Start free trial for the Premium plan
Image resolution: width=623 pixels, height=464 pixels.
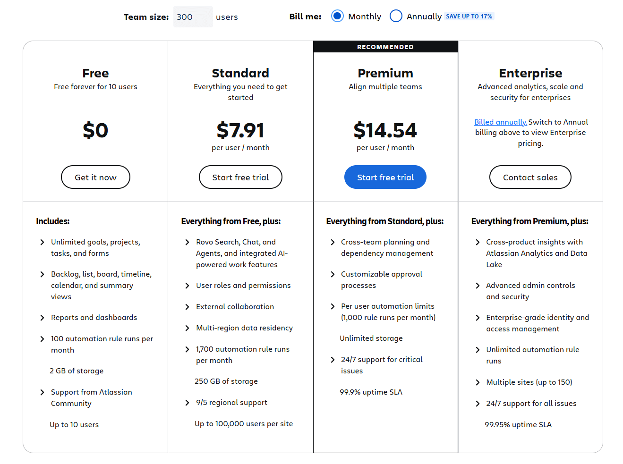coord(385,177)
